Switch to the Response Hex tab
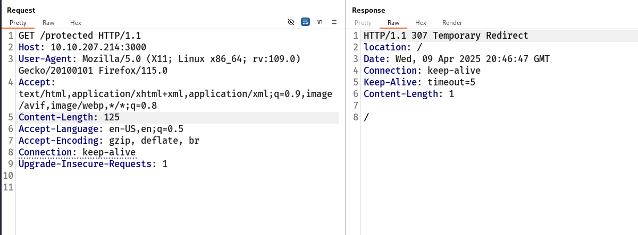This screenshot has height=235, width=638. [421, 23]
